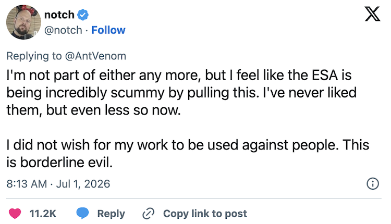Image resolution: width=391 pixels, height=224 pixels.
Task: Click the 11.2K likes count
Action: point(43,214)
